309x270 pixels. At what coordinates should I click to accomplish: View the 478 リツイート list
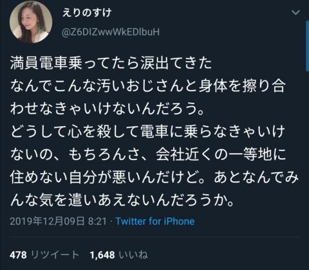(x=44, y=255)
